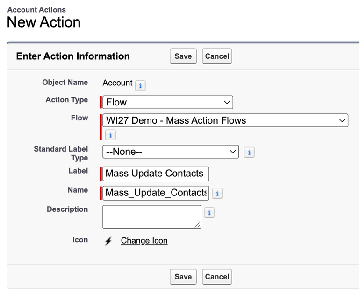Open the Flow selection dropdown
359x293 pixels.
(225, 120)
